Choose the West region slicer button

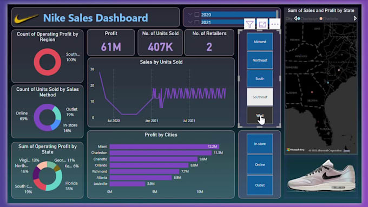[260, 115]
